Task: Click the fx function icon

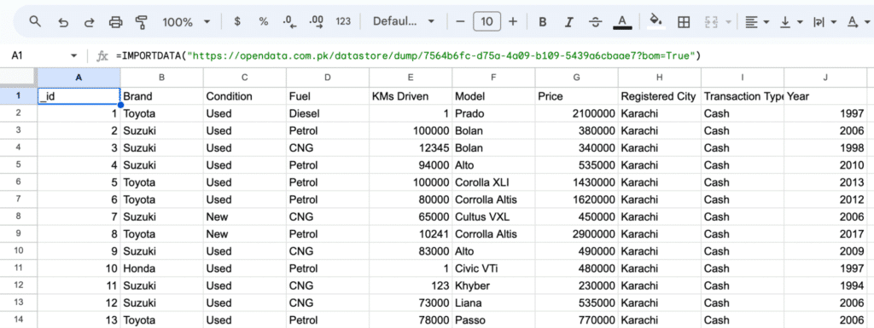Action: (102, 55)
